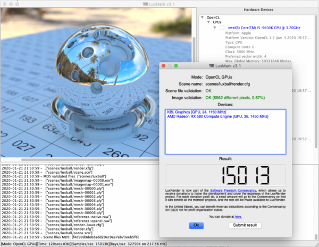Collapse the CPUs tree node
The width and height of the screenshot is (319, 247).
point(208,22)
